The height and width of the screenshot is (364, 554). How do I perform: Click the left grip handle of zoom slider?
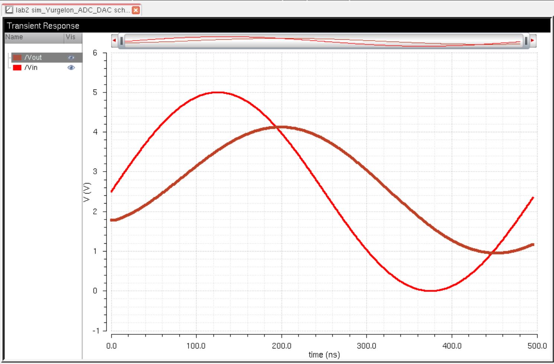tap(121, 41)
